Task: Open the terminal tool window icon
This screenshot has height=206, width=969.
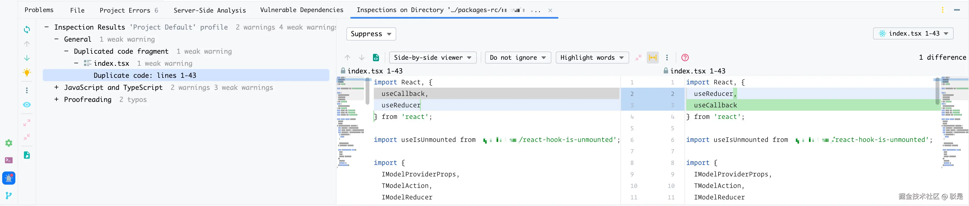Action: [9, 160]
